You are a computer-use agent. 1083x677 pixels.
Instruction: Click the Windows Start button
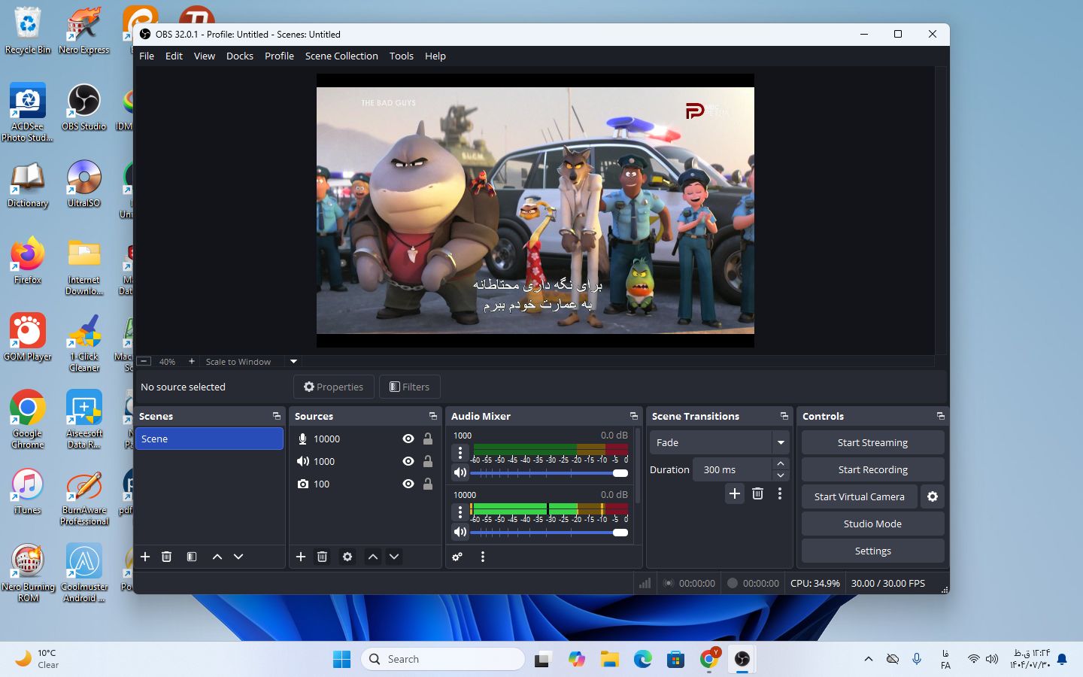coord(341,659)
